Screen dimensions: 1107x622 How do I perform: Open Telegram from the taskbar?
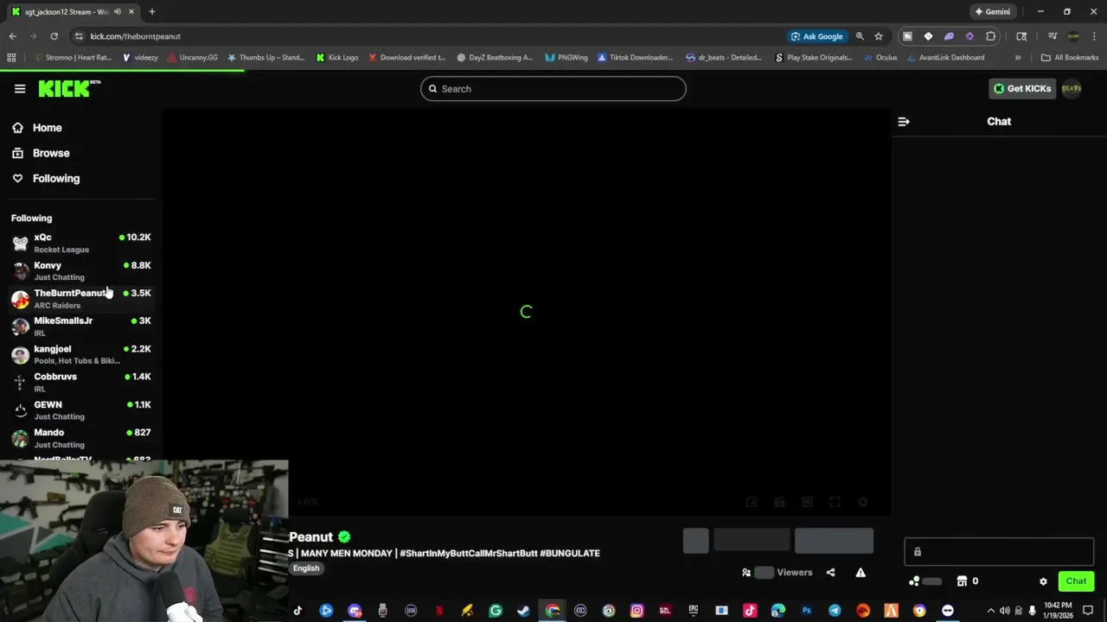[x=835, y=611]
